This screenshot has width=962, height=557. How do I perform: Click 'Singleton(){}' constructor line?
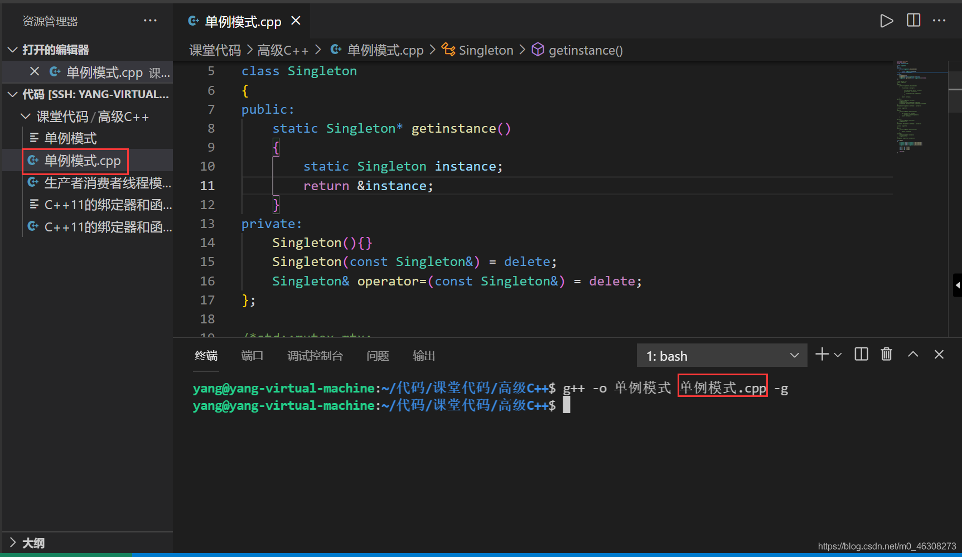pos(322,243)
